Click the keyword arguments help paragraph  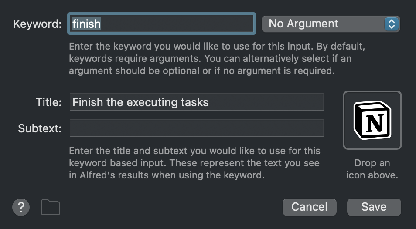point(217,58)
